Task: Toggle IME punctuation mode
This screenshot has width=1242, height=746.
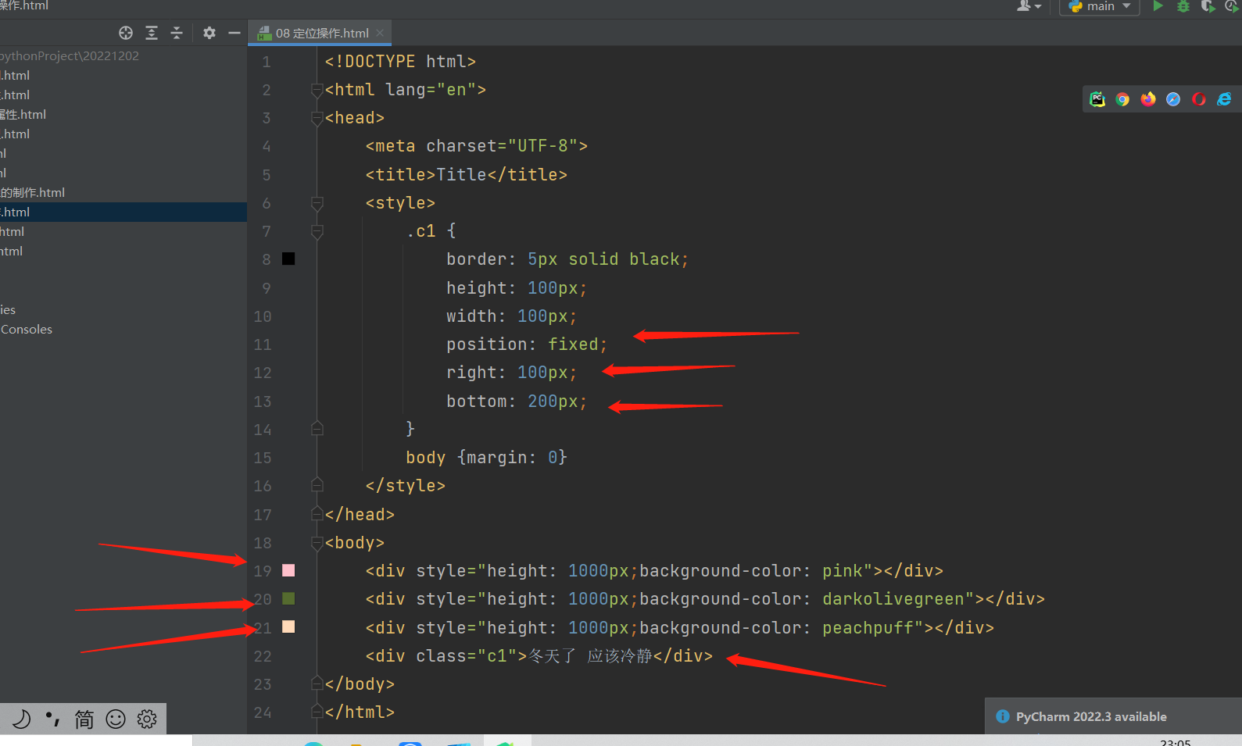Action: tap(53, 719)
